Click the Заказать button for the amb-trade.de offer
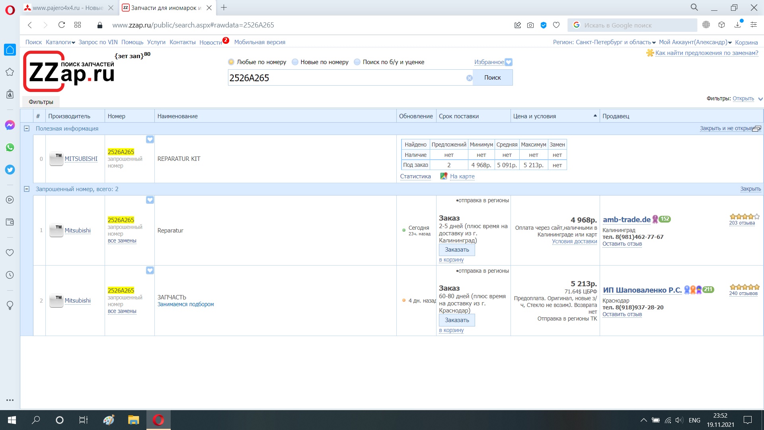The width and height of the screenshot is (764, 430). (x=457, y=250)
